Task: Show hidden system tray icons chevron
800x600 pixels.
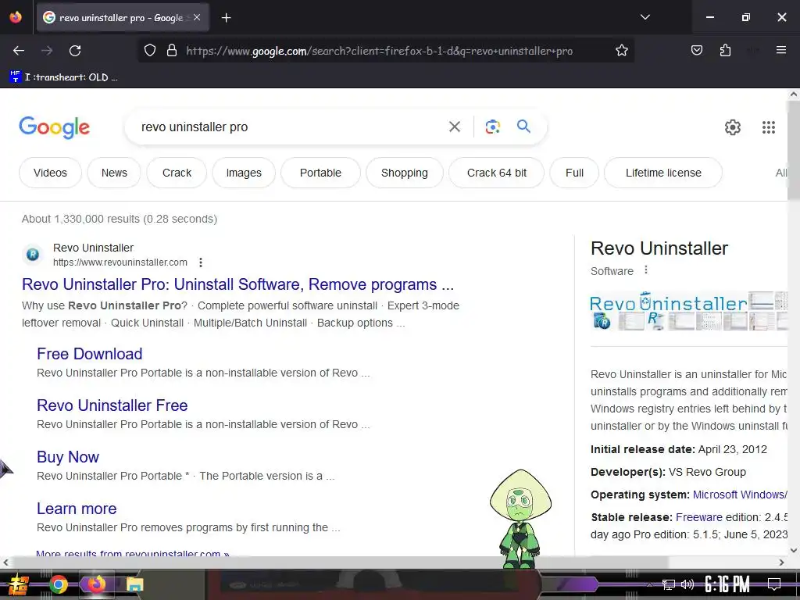Action: coord(649,584)
